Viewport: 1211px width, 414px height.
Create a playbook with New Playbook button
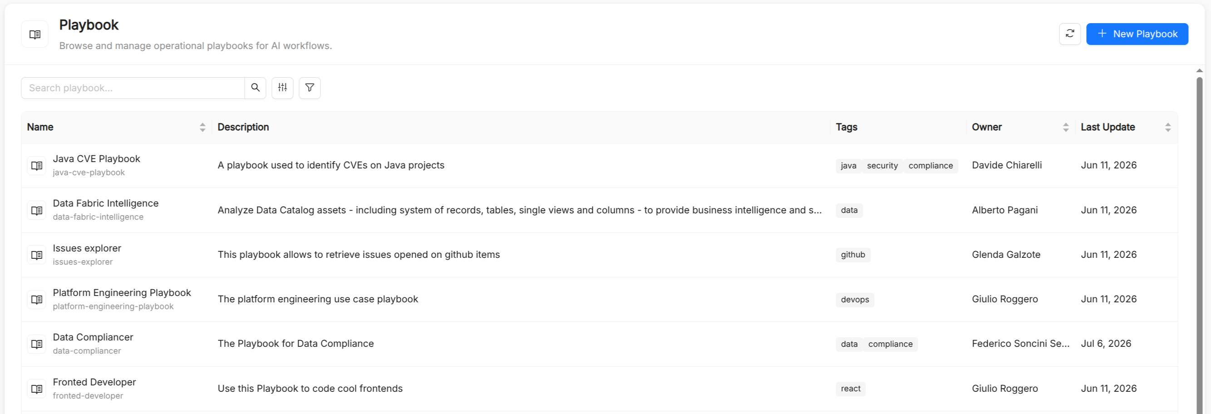pos(1137,34)
